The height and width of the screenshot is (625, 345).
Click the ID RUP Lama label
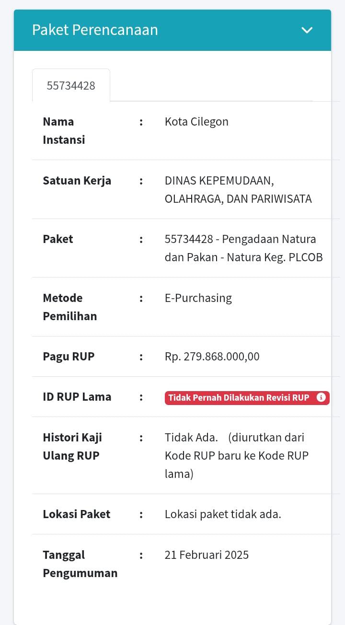[77, 397]
